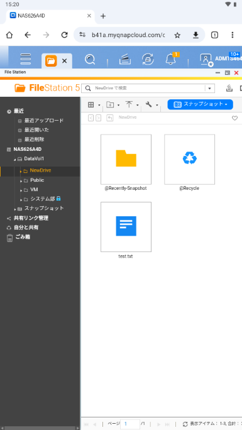Screen dimensions: 242x430
Task: Expand the create folder dropdown arrow
Action: click(118, 105)
